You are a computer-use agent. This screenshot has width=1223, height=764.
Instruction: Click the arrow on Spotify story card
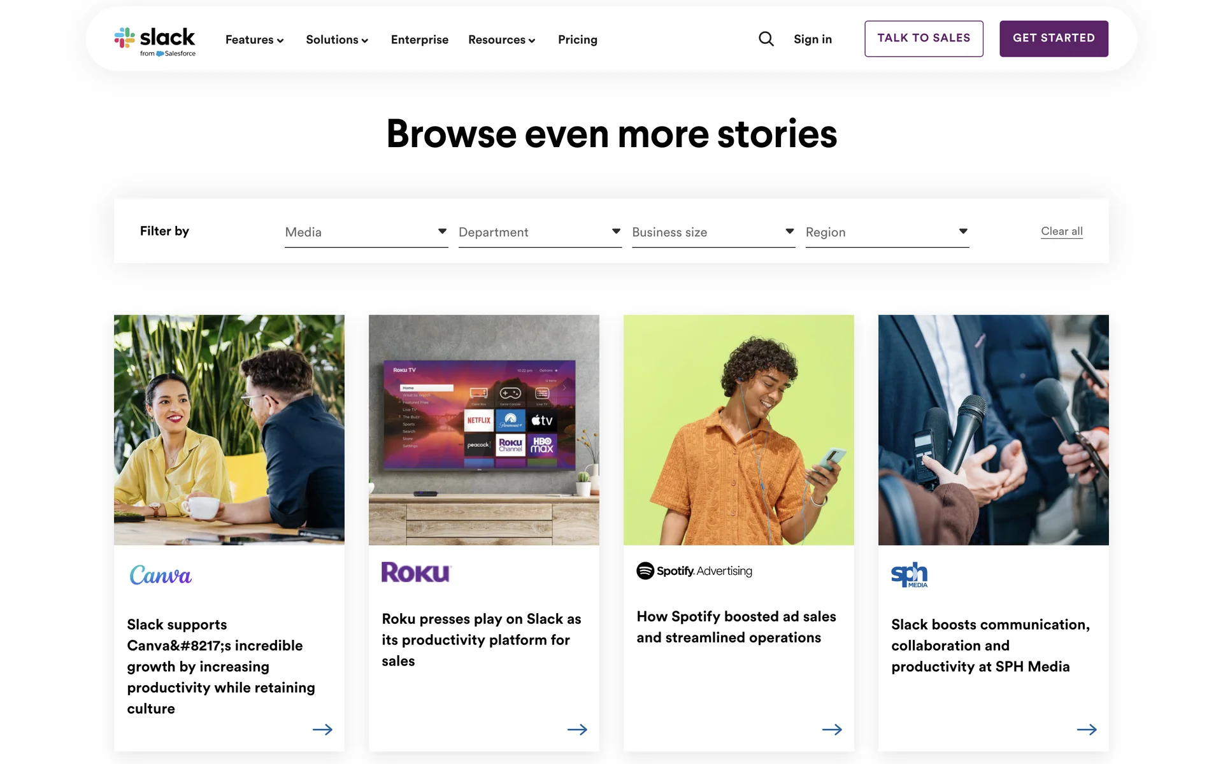tap(832, 730)
